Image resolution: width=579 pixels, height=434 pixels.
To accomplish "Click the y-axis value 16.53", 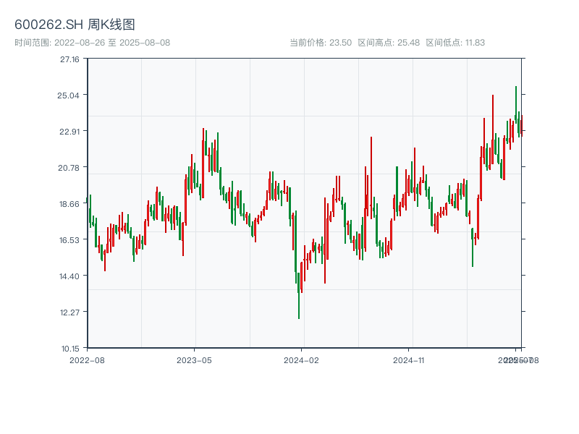I will pyautogui.click(x=69, y=240).
